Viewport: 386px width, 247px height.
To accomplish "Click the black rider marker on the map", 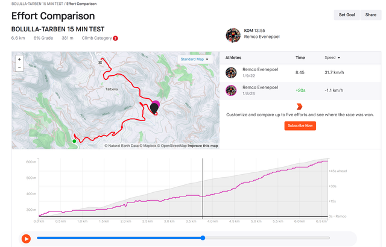I will pyautogui.click(x=154, y=107).
